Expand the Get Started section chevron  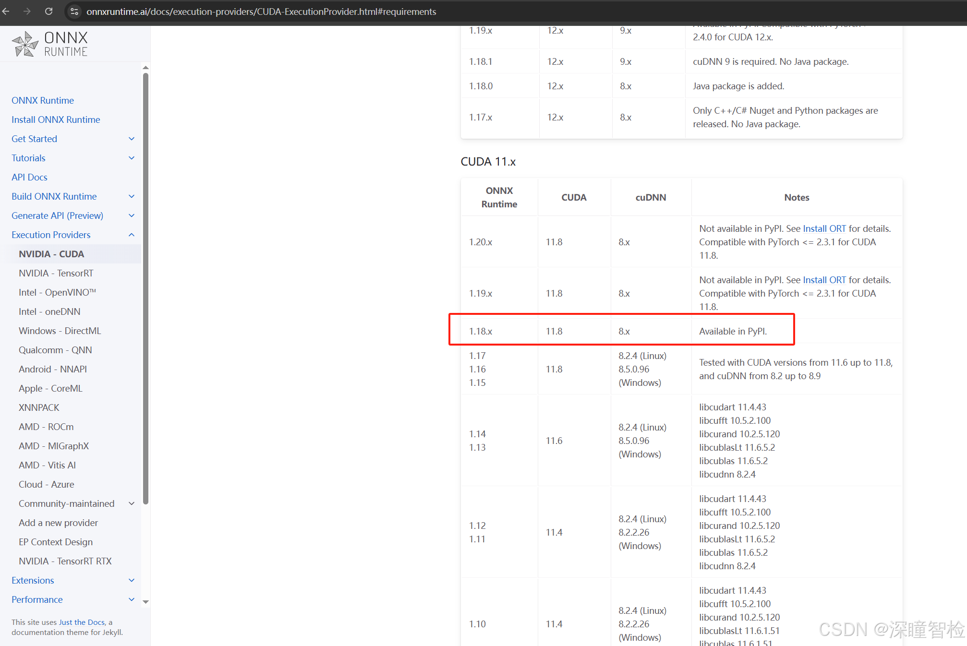(132, 139)
